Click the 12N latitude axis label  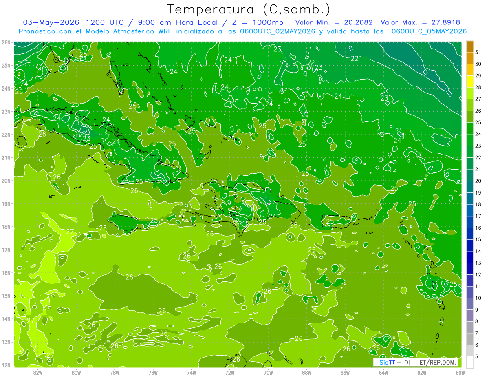pyautogui.click(x=6, y=365)
